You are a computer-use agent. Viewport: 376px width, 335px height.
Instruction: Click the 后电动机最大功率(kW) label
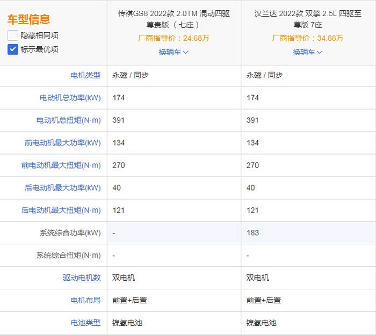pos(62,188)
